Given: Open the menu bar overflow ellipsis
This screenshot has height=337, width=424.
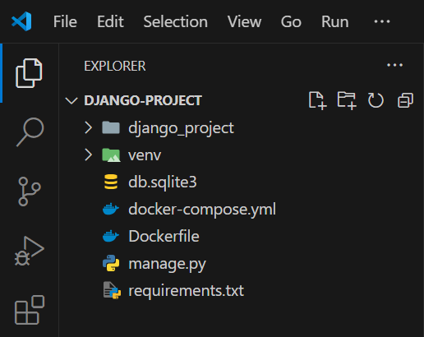Looking at the screenshot, I should (382, 21).
